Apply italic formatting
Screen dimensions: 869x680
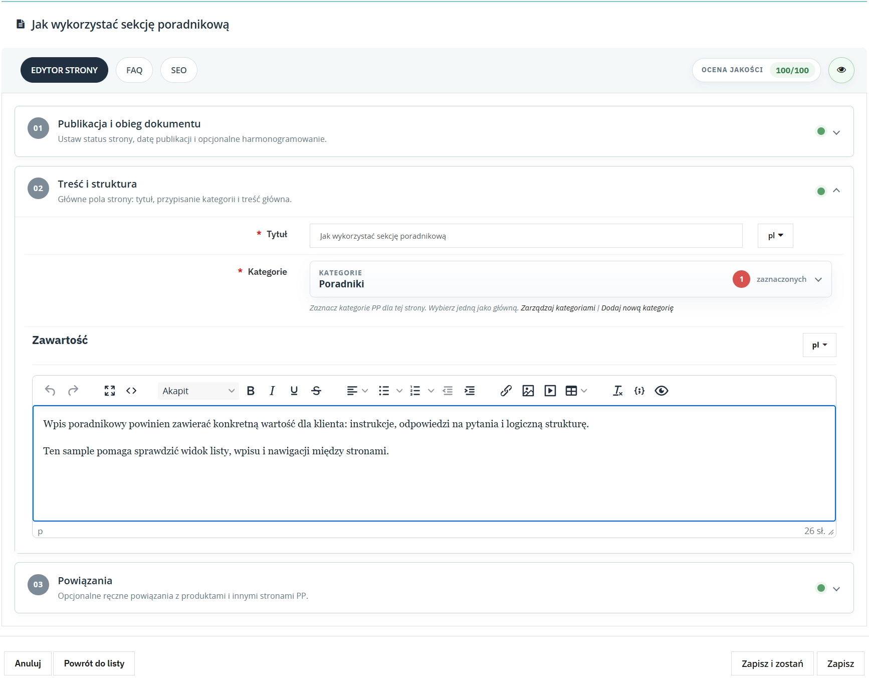272,391
